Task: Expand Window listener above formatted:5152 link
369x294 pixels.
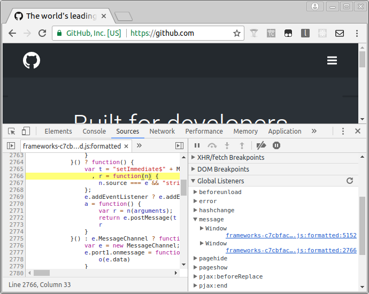Action: 202,228
